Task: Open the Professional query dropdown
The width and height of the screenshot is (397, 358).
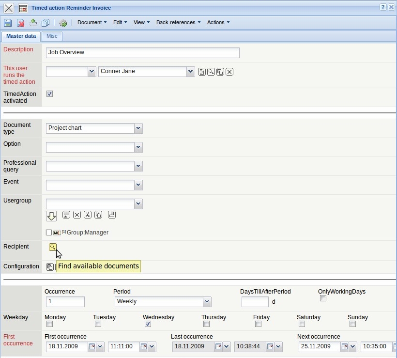Action: pos(138,166)
